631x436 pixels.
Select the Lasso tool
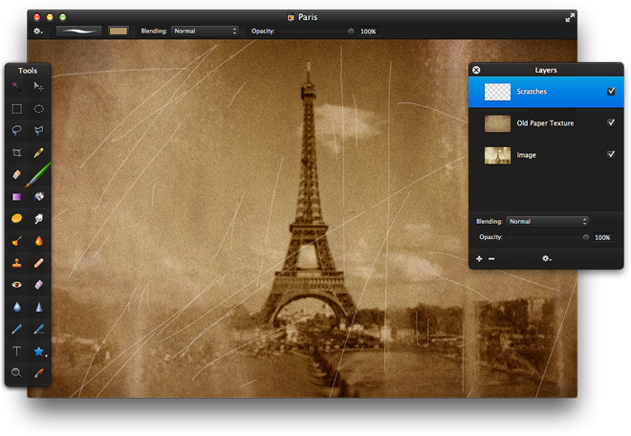[x=16, y=130]
